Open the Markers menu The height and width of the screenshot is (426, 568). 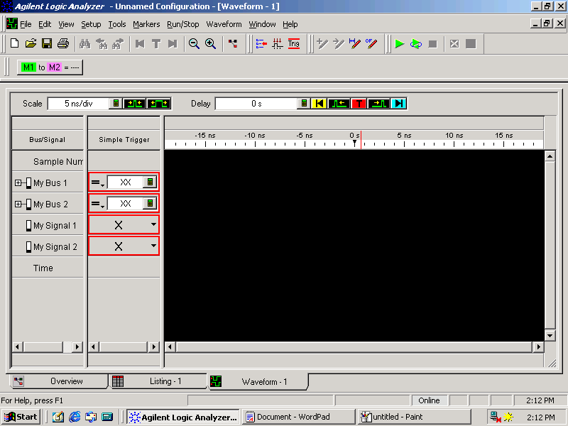coord(146,24)
